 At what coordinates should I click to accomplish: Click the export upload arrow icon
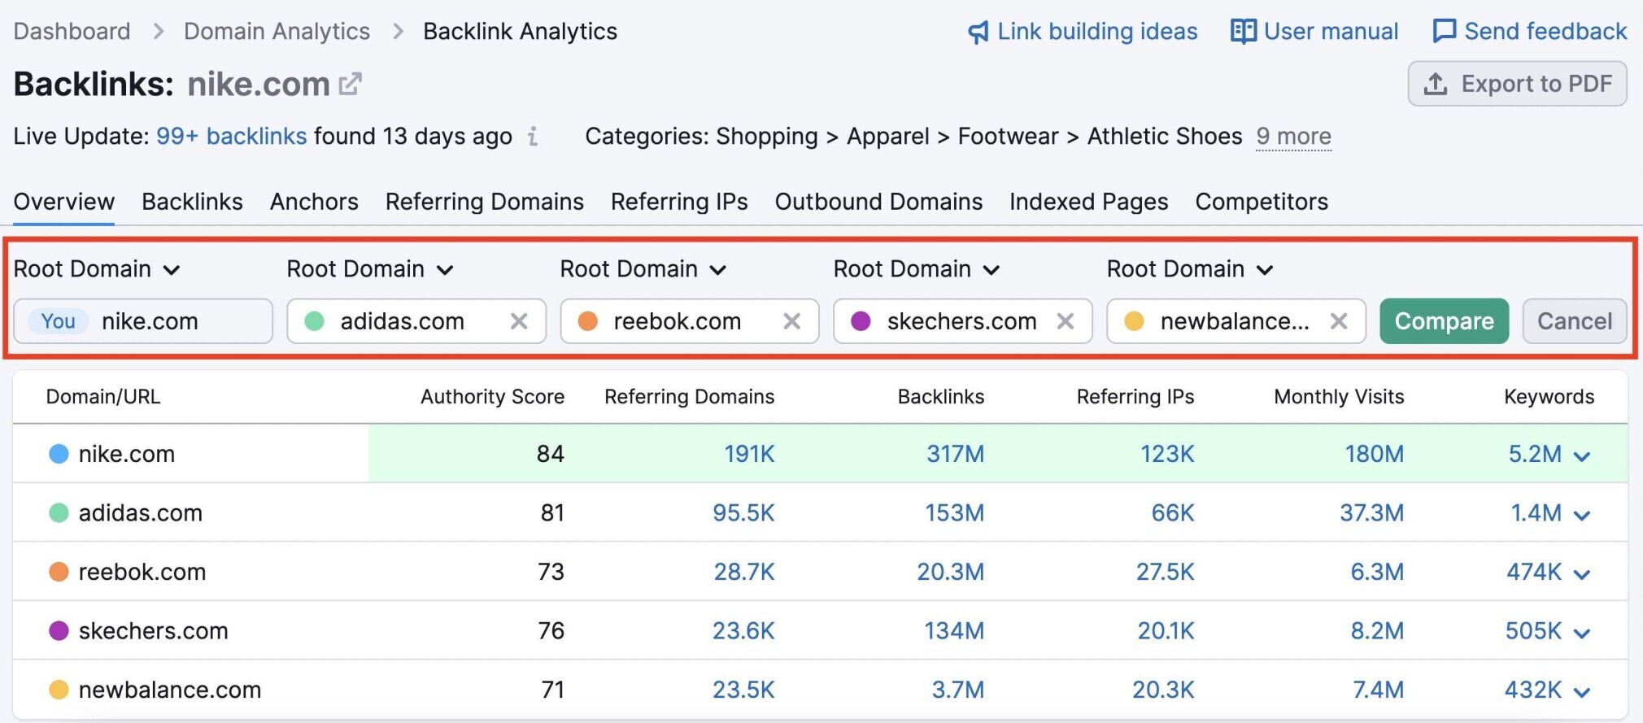[1436, 84]
